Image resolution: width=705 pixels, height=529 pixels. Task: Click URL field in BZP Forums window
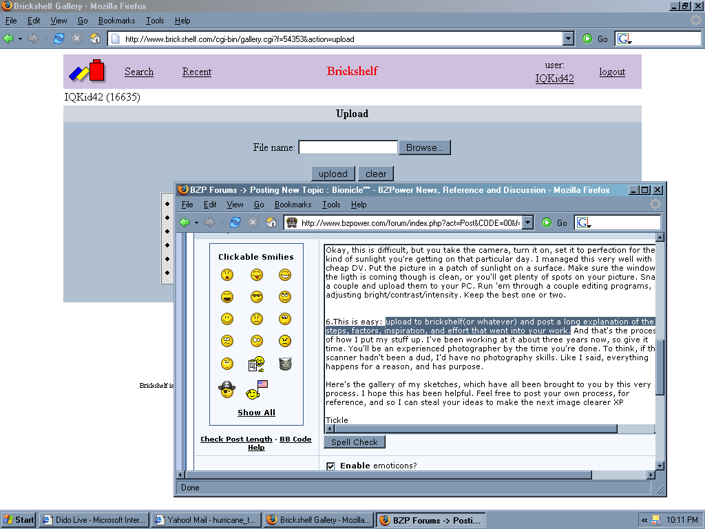(410, 222)
